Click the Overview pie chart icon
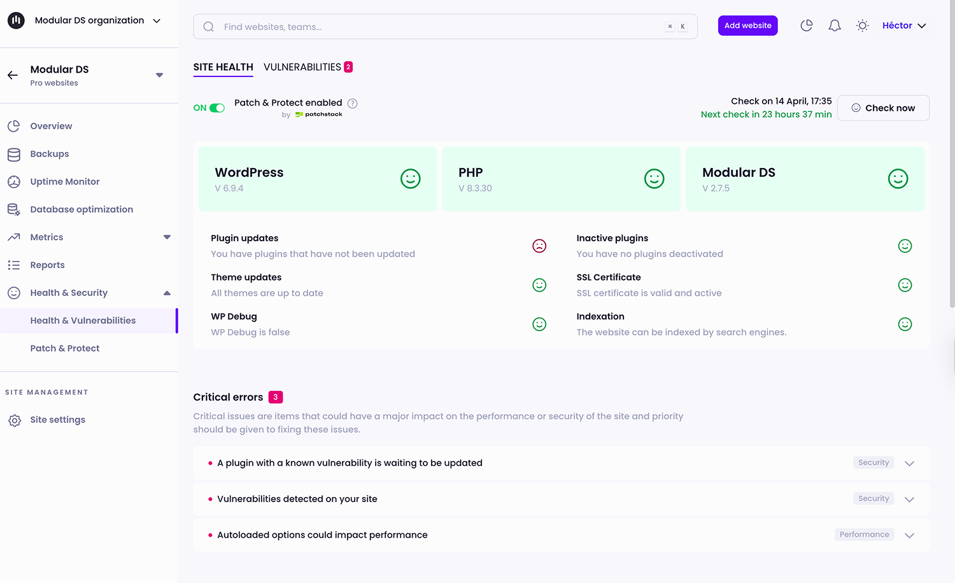The image size is (955, 583). pos(14,126)
